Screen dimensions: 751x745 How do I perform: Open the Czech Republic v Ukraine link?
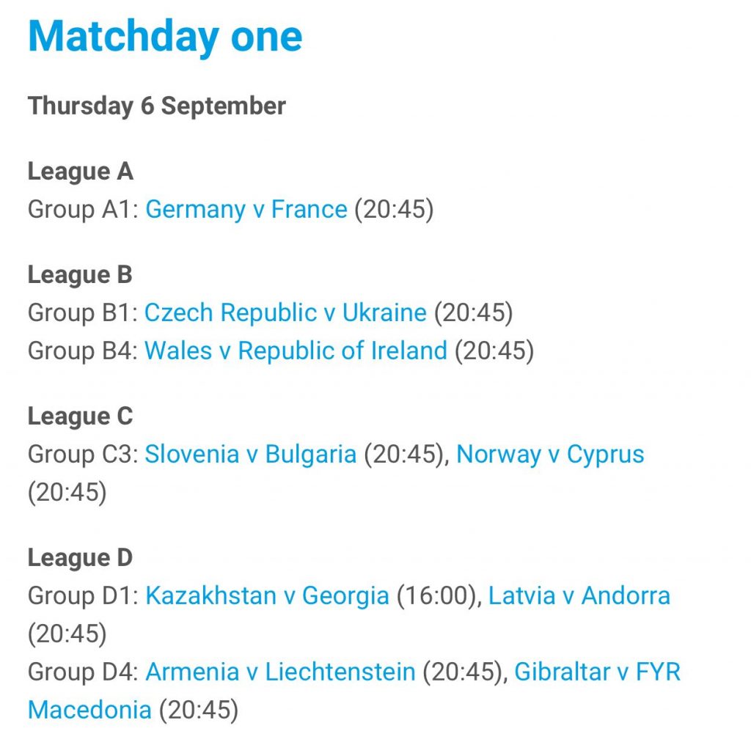tap(285, 312)
